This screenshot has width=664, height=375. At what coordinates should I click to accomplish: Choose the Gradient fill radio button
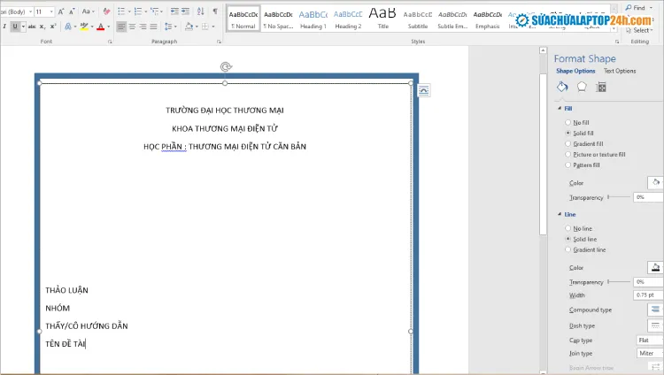click(568, 143)
